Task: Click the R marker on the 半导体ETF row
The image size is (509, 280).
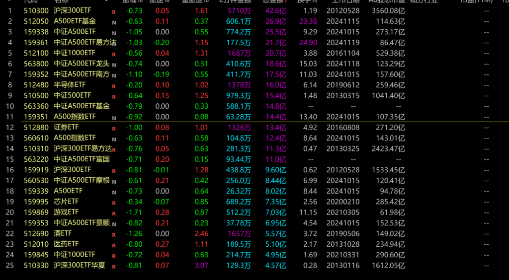Action: point(114,86)
